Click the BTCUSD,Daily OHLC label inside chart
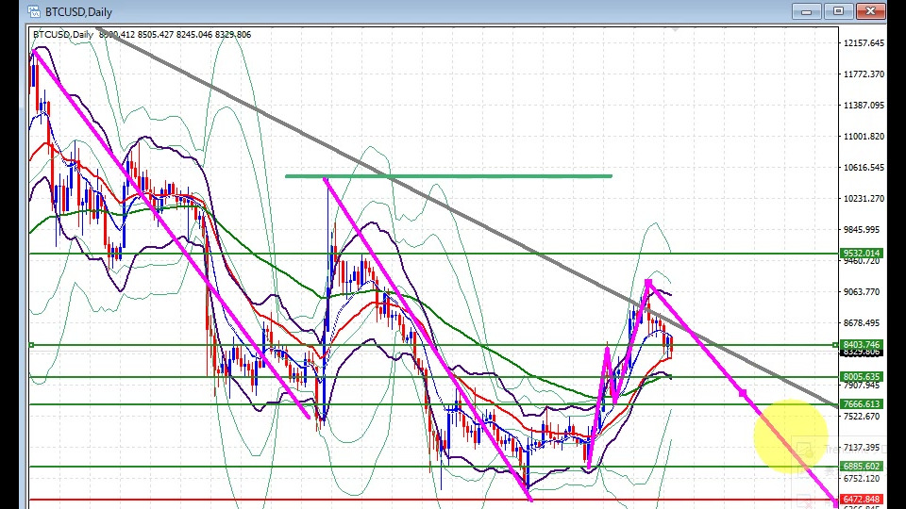Viewport: 906px width, 509px height. coord(143,35)
